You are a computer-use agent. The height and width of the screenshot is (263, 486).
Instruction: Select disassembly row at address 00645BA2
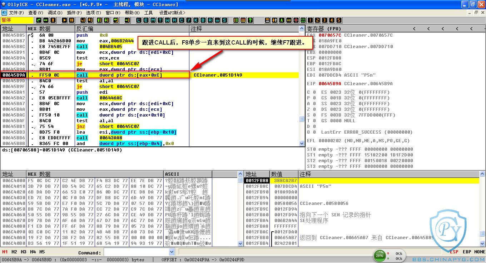point(150,98)
